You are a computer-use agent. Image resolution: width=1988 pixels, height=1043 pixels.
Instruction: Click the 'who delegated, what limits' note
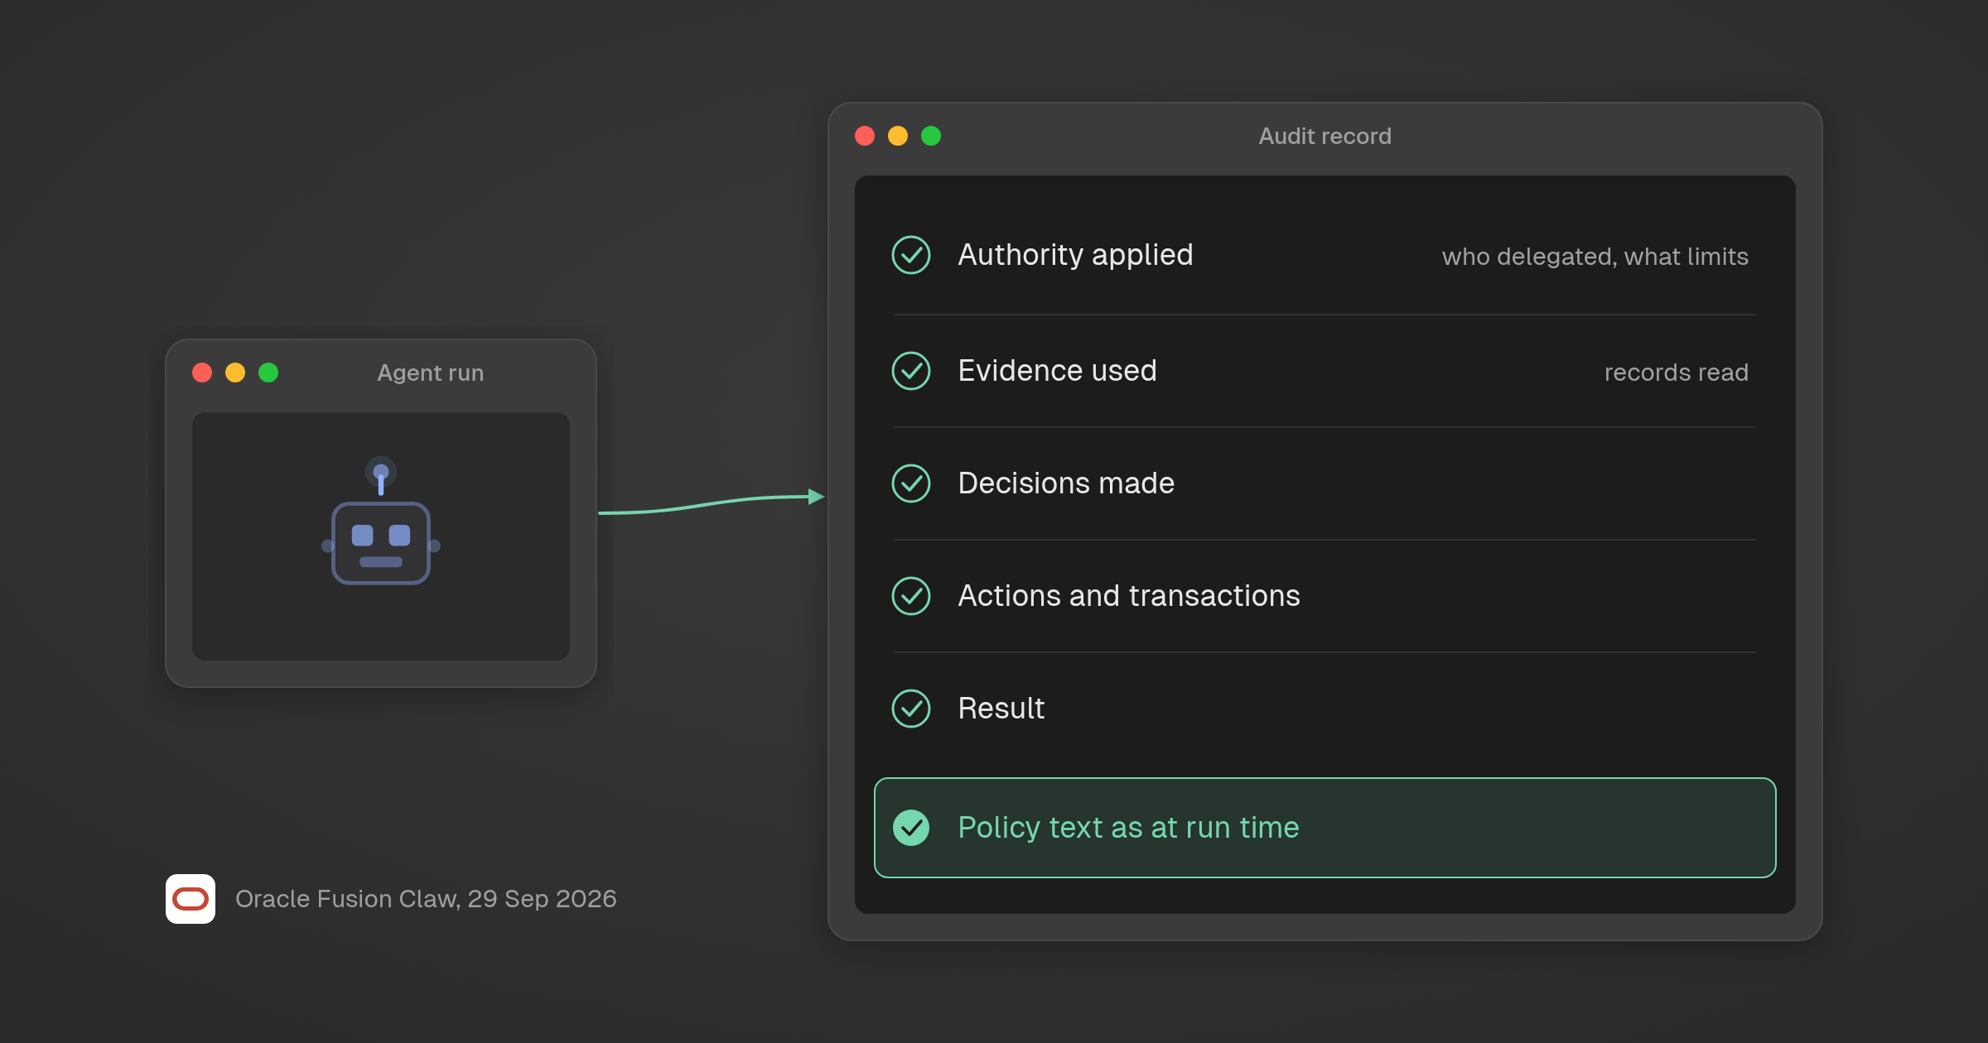click(1595, 257)
